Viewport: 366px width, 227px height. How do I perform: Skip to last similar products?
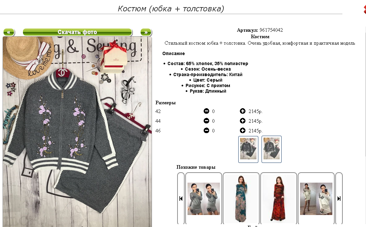tap(339, 199)
